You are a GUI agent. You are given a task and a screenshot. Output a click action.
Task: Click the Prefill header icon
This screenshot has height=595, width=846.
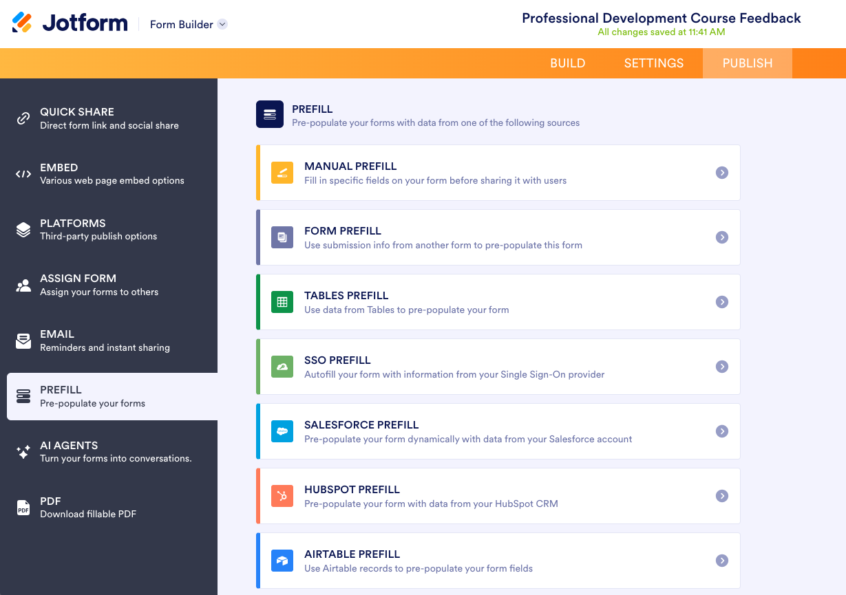click(x=270, y=114)
